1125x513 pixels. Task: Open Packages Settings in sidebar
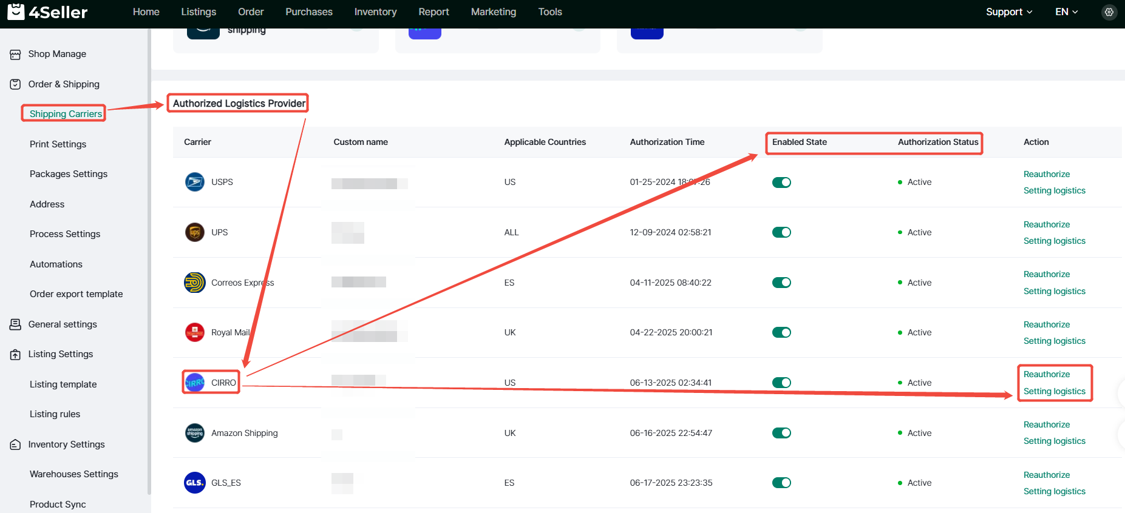pos(69,174)
